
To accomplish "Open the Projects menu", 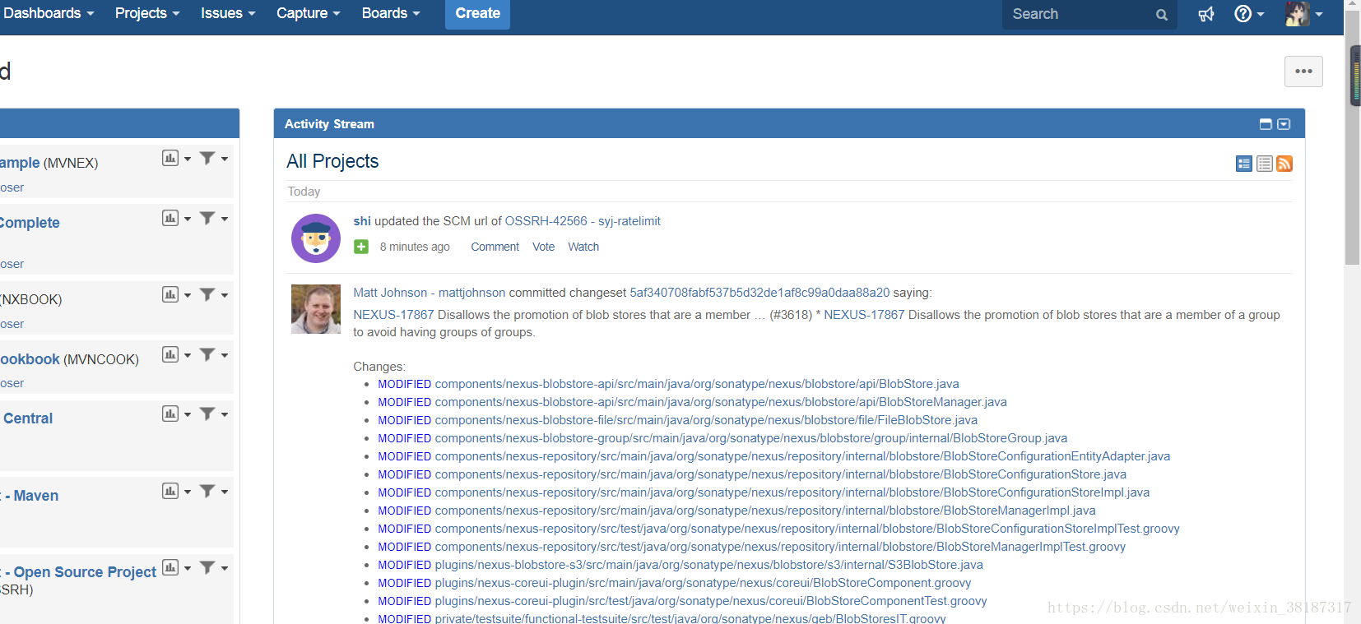I will click(x=147, y=13).
